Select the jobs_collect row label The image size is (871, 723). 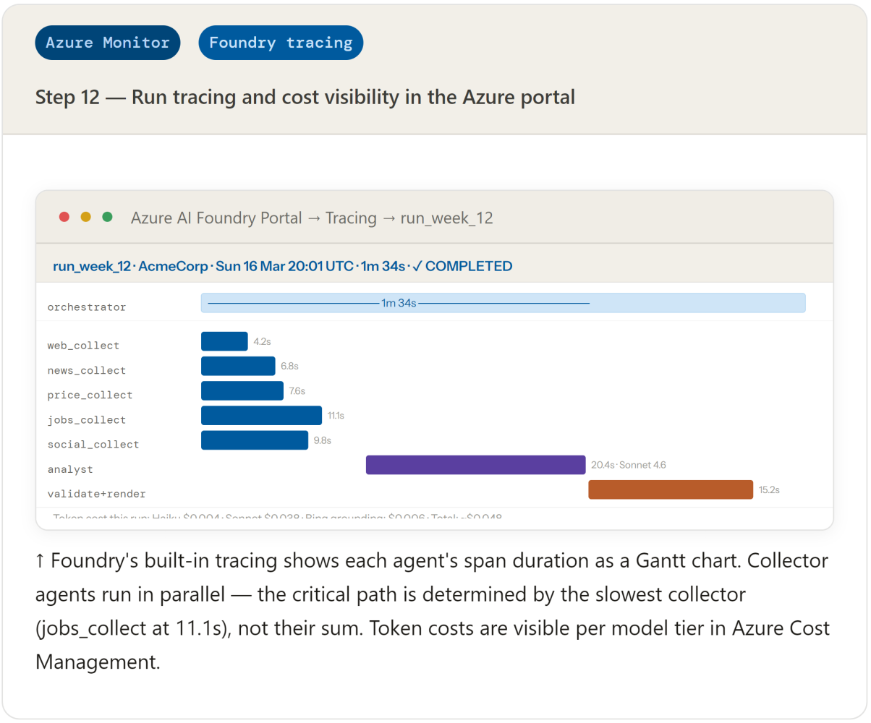(87, 419)
